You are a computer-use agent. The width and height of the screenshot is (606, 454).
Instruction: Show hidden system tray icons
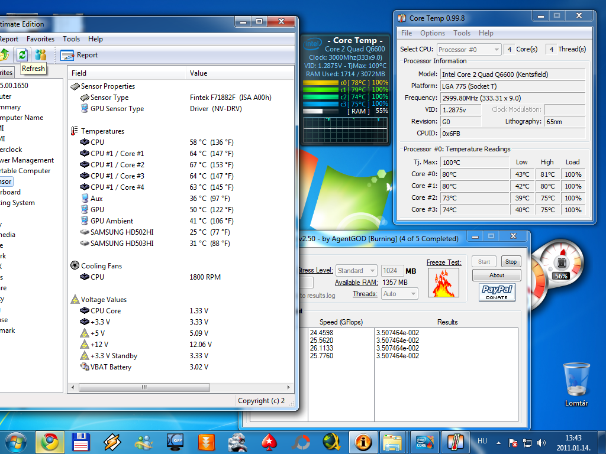point(498,443)
